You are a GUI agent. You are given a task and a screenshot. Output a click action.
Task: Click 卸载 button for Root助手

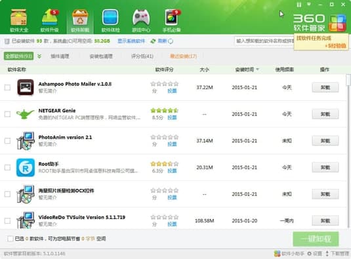tap(325, 167)
